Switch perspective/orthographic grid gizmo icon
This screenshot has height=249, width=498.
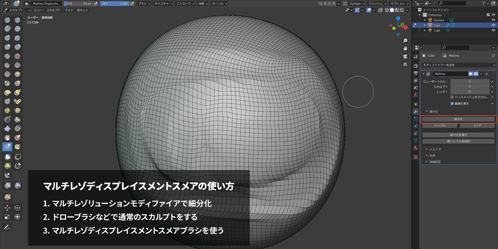[x=405, y=65]
